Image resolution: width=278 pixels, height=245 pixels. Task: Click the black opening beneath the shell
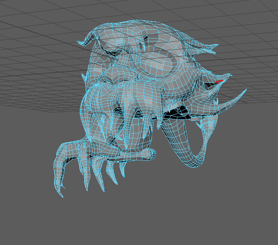tap(176, 113)
